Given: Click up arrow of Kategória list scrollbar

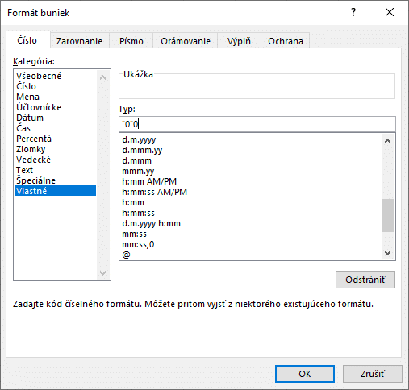Looking at the screenshot, I should pos(102,77).
